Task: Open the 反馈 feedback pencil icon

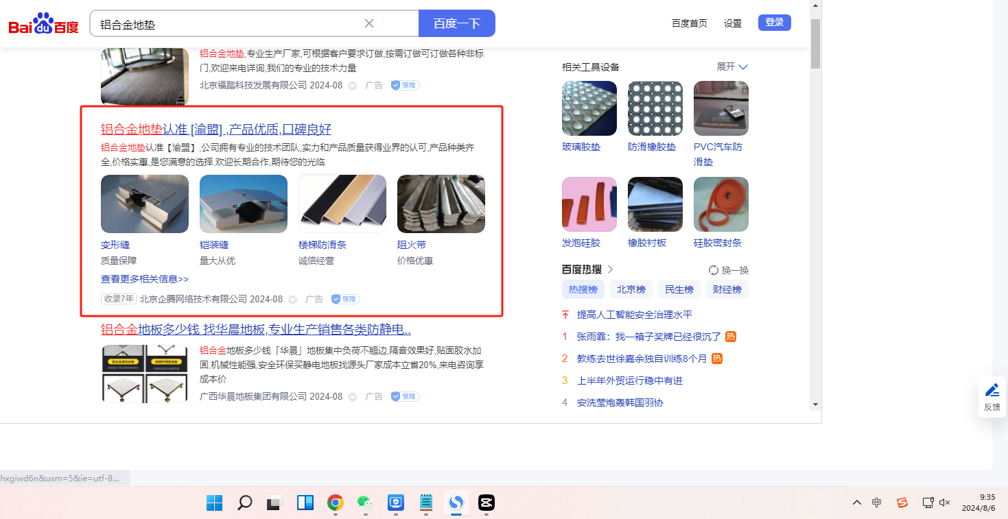Action: (992, 390)
